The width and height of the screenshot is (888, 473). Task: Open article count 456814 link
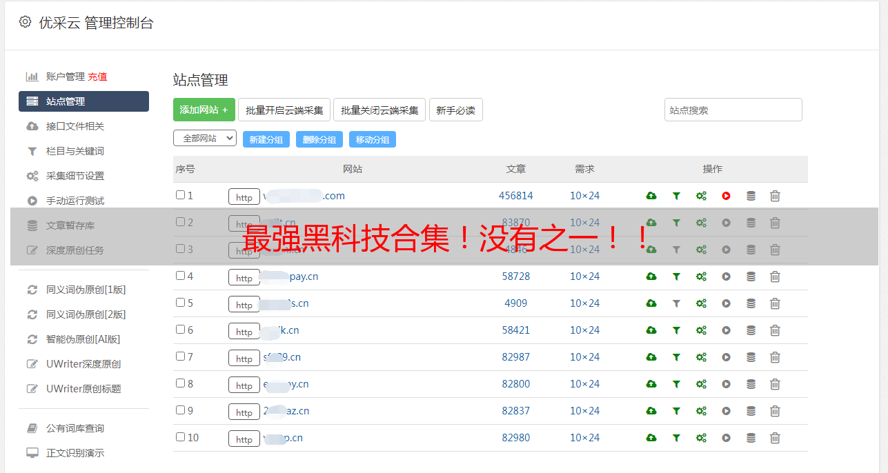[x=516, y=196]
